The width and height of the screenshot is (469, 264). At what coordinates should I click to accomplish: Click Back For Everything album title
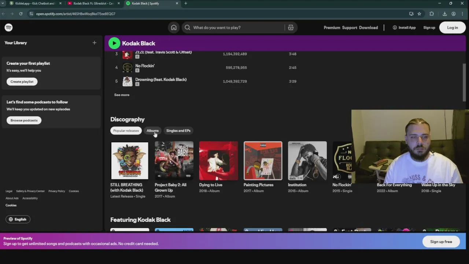394,185
